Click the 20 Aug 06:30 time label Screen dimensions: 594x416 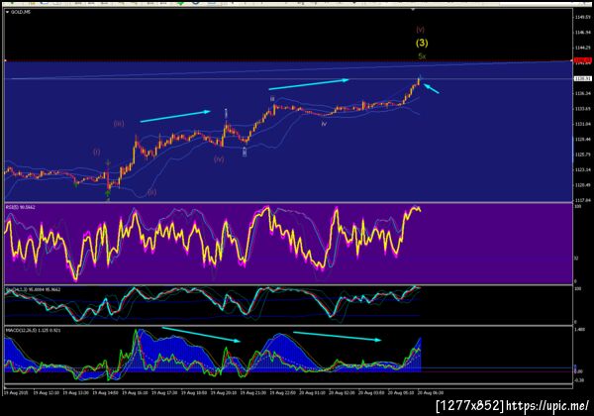[x=431, y=393]
